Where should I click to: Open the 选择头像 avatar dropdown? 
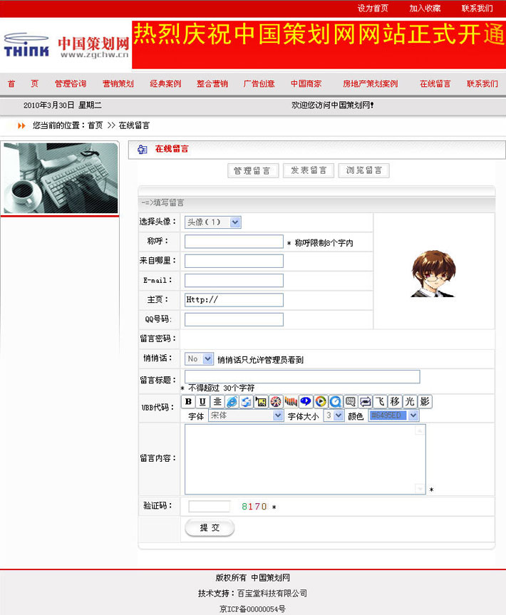(x=212, y=222)
